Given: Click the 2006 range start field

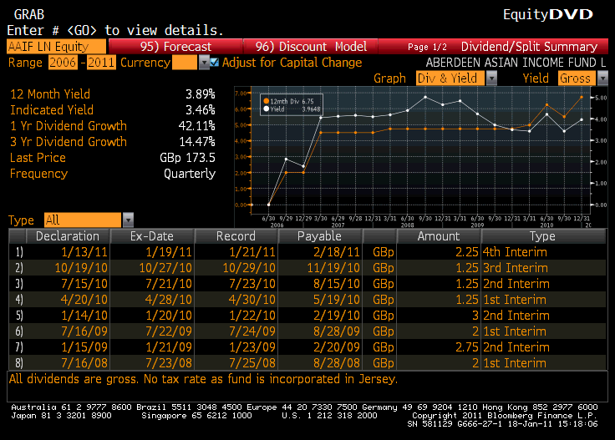Looking at the screenshot, I should (62, 63).
